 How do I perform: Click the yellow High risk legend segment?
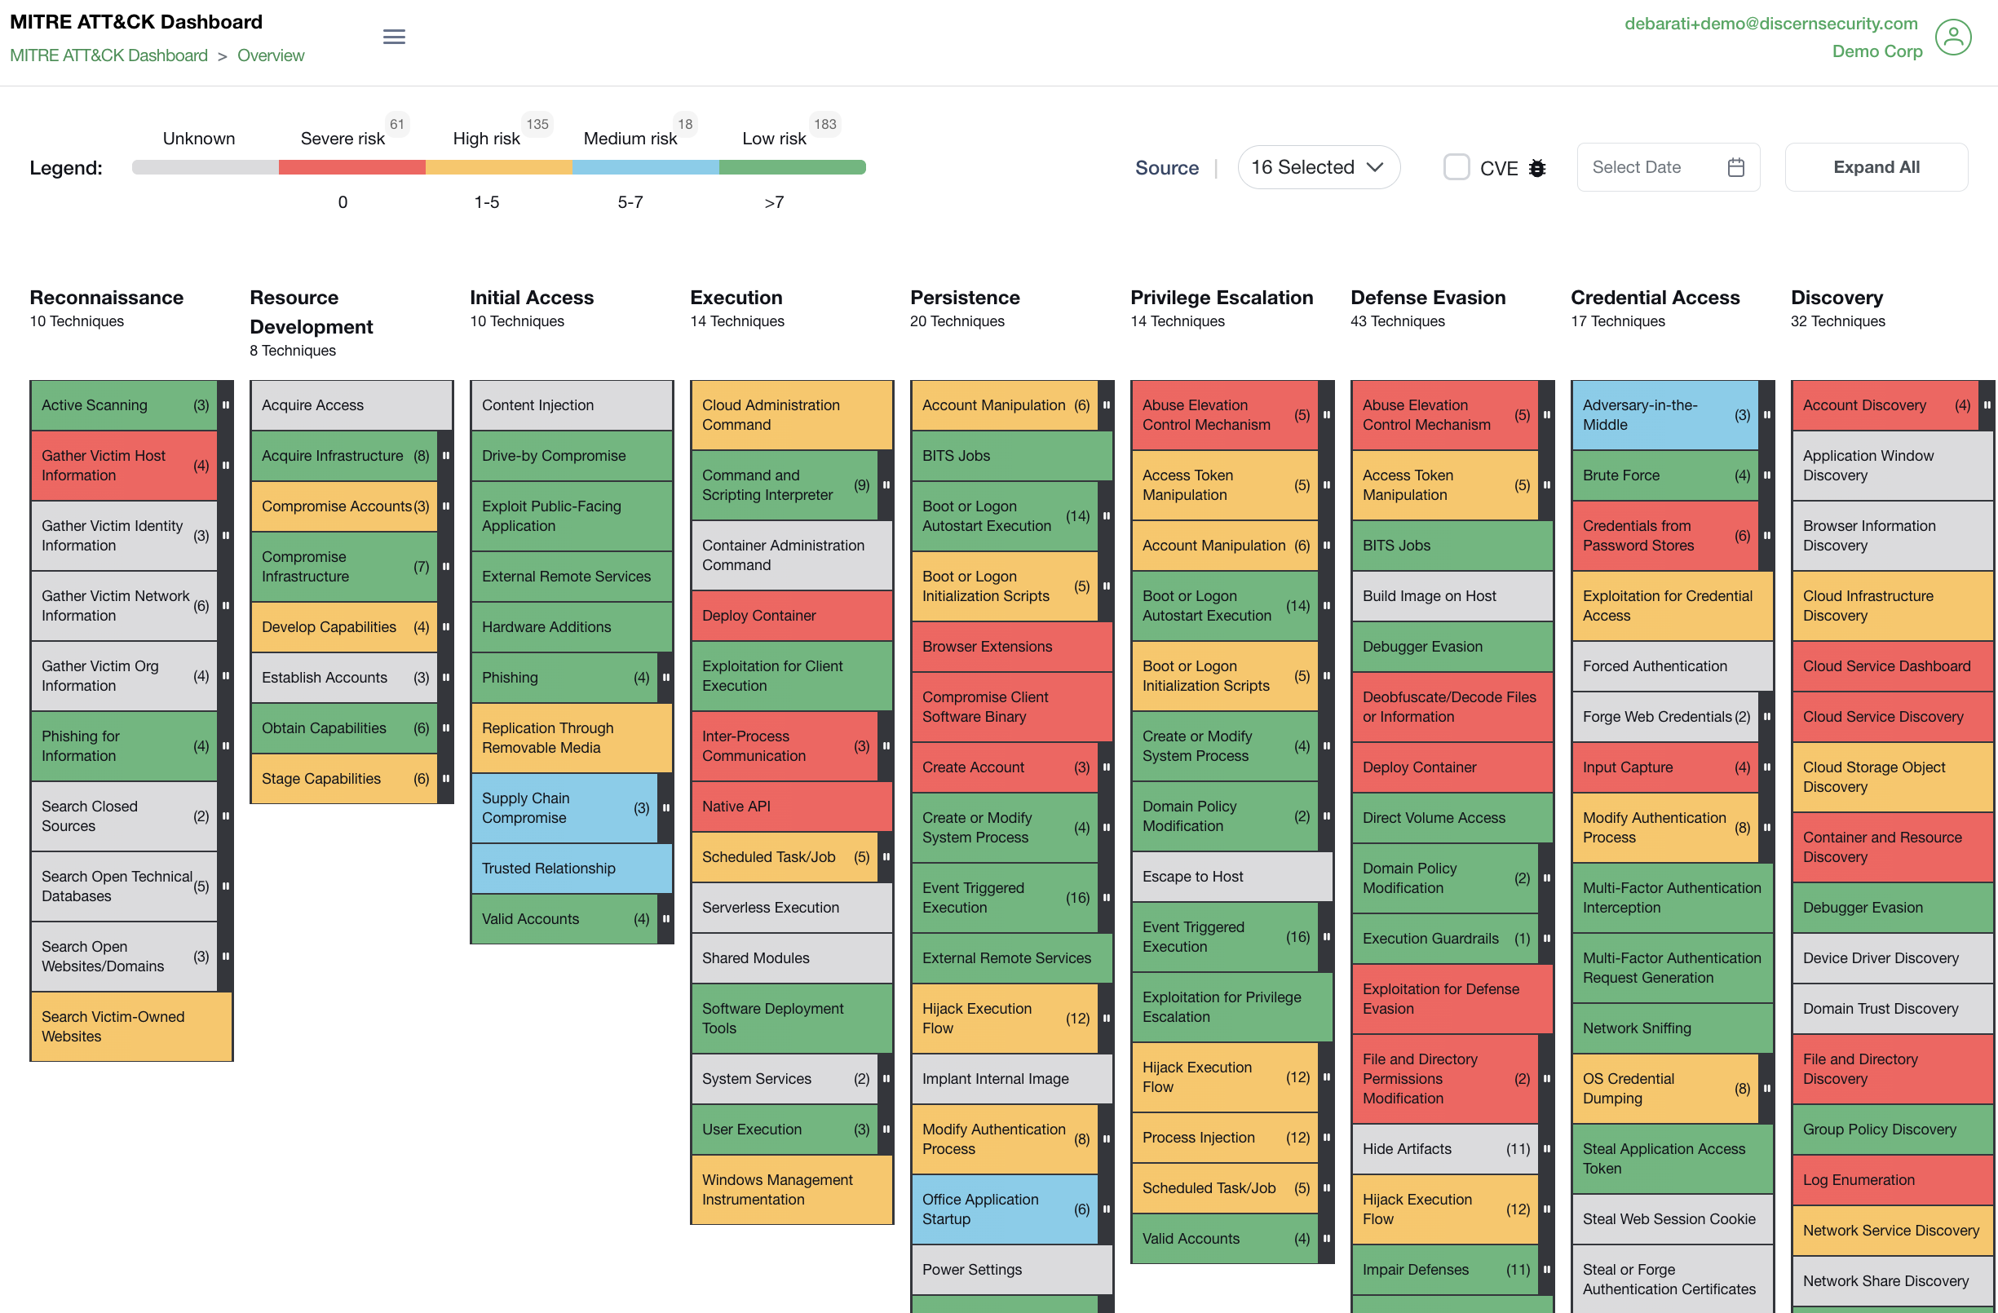498,167
